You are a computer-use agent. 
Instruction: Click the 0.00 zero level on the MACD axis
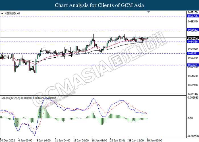tap(190, 118)
